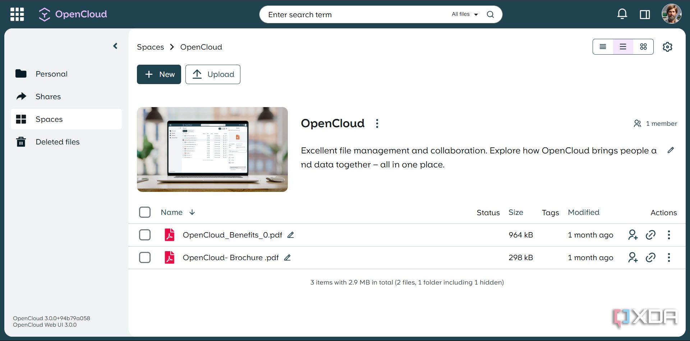Viewport: 690px width, 341px height.
Task: Click the Status column header
Action: pyautogui.click(x=488, y=213)
